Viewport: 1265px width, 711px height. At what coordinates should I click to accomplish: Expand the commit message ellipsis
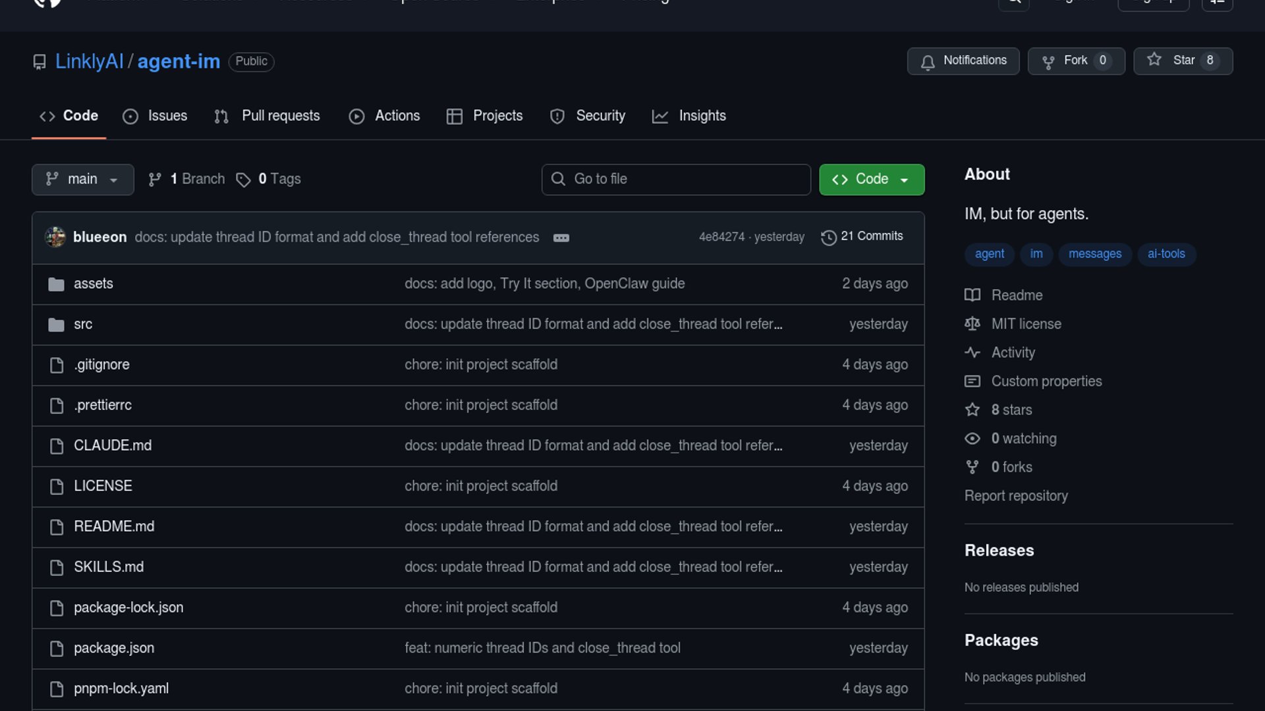coord(561,238)
